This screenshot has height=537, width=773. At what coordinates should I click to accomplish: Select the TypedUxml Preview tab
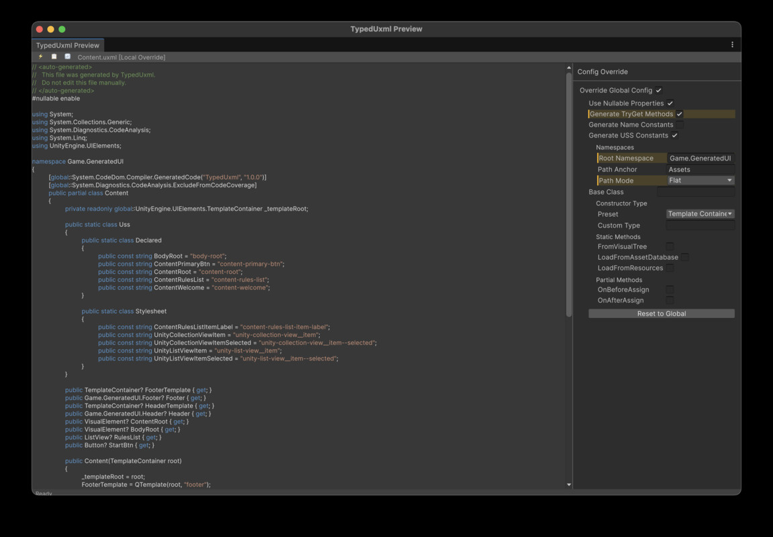point(68,46)
